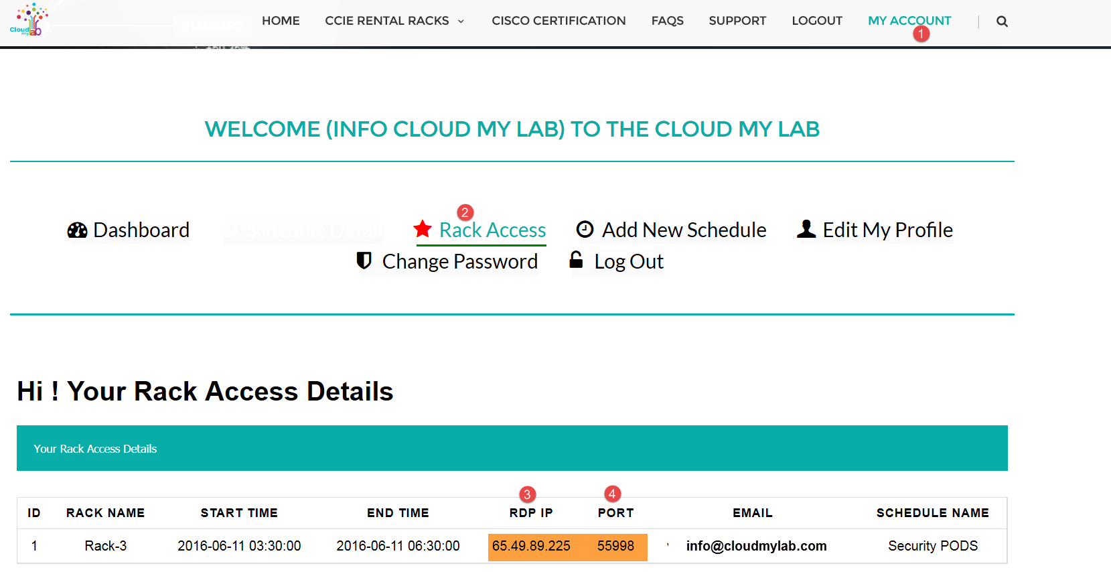Image resolution: width=1111 pixels, height=572 pixels.
Task: Click the Security PODS schedule name cell
Action: point(933,546)
